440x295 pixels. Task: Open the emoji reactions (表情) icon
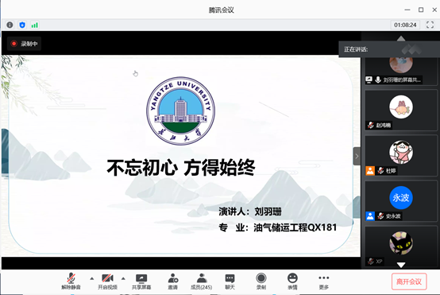[x=292, y=281]
